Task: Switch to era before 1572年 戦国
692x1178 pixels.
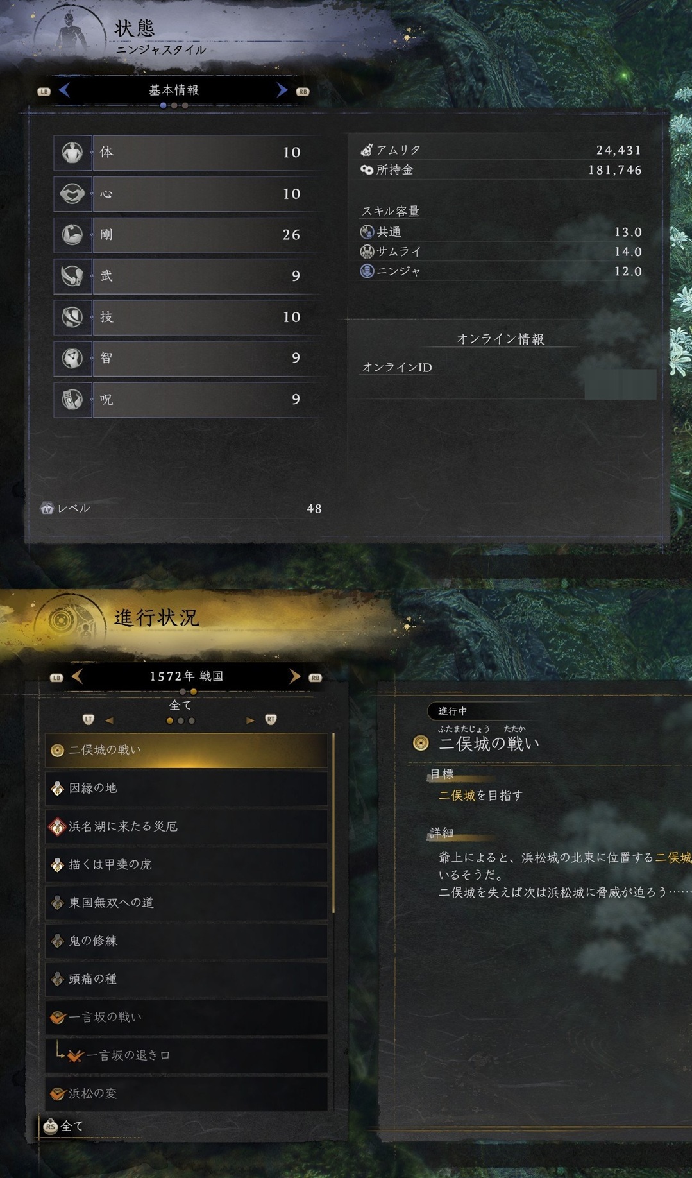Action: 77,676
